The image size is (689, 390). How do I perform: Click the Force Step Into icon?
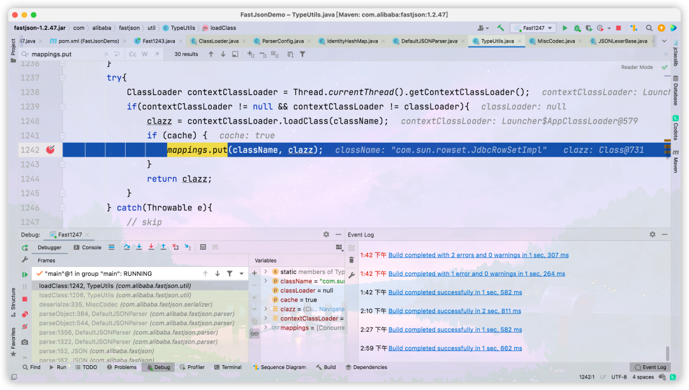151,247
